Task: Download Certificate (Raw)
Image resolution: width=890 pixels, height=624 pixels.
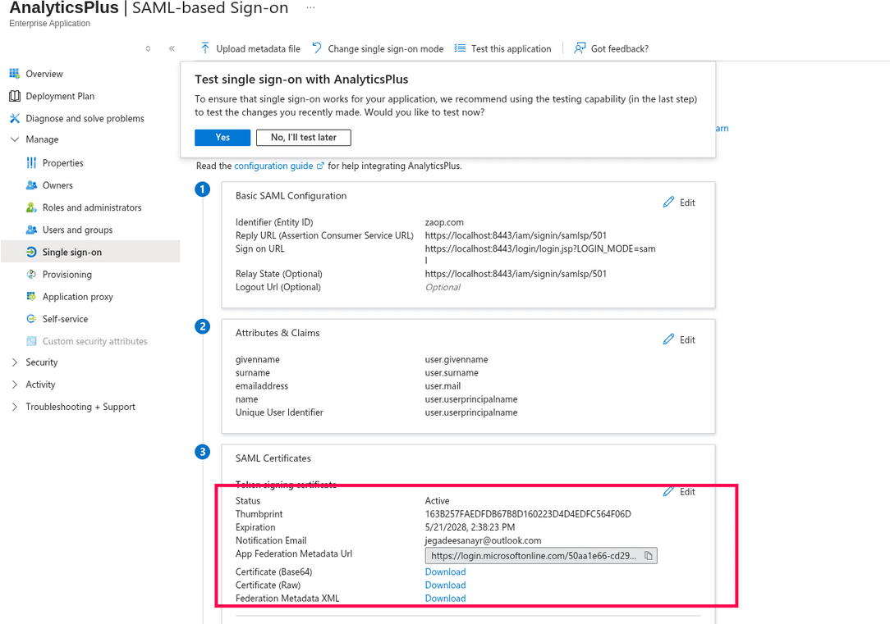Action: coord(446,585)
